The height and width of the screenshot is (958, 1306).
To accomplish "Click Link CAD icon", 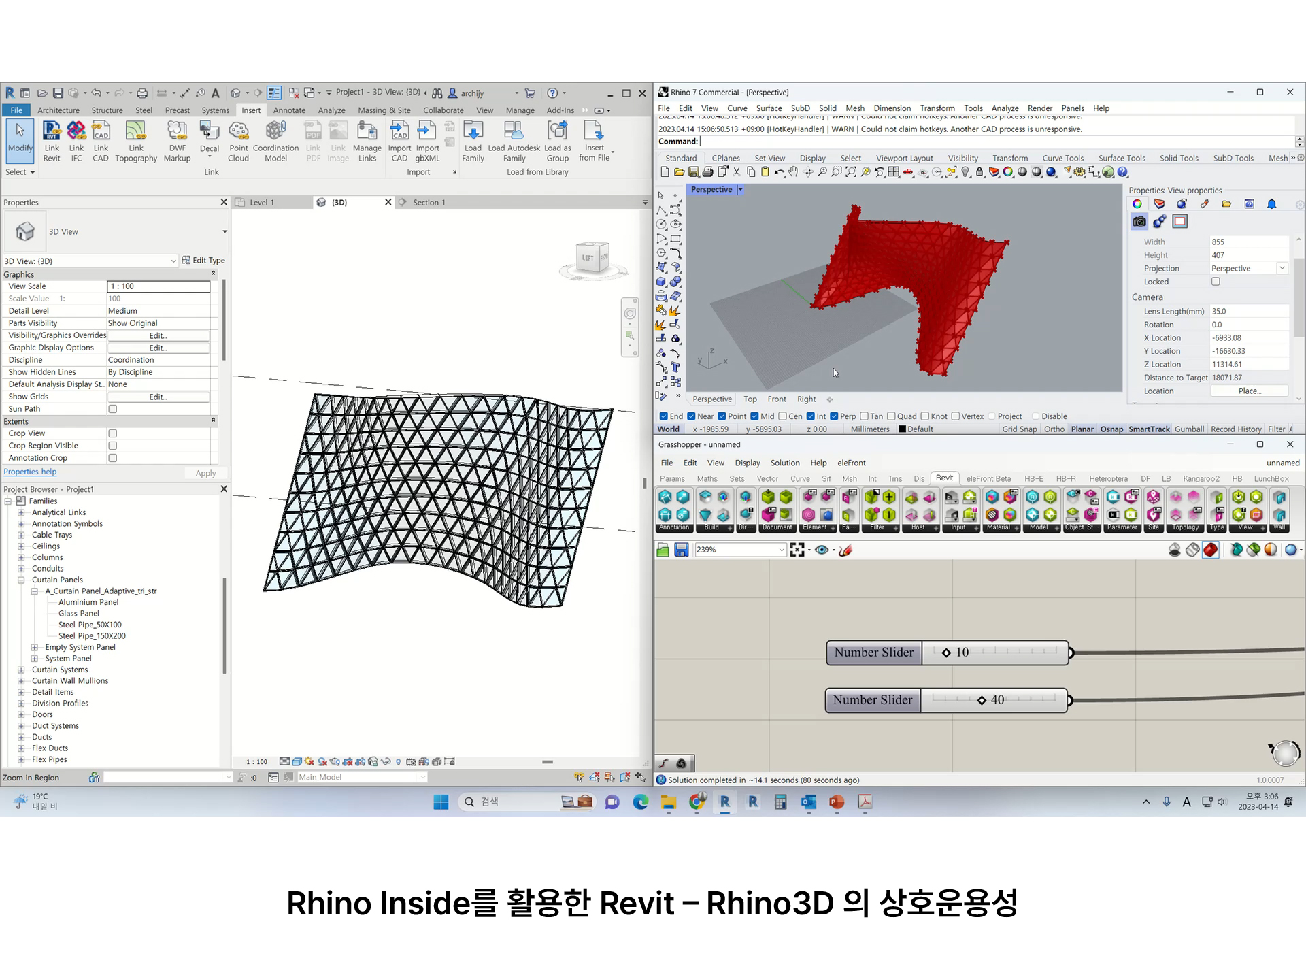I will click(101, 142).
